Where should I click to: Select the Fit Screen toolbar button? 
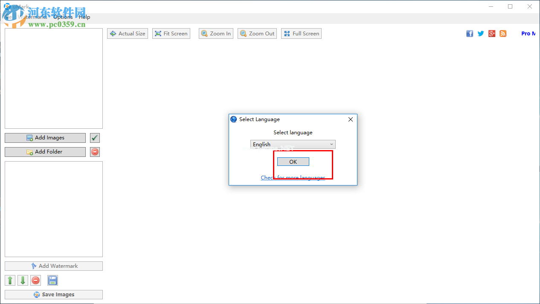tap(171, 34)
